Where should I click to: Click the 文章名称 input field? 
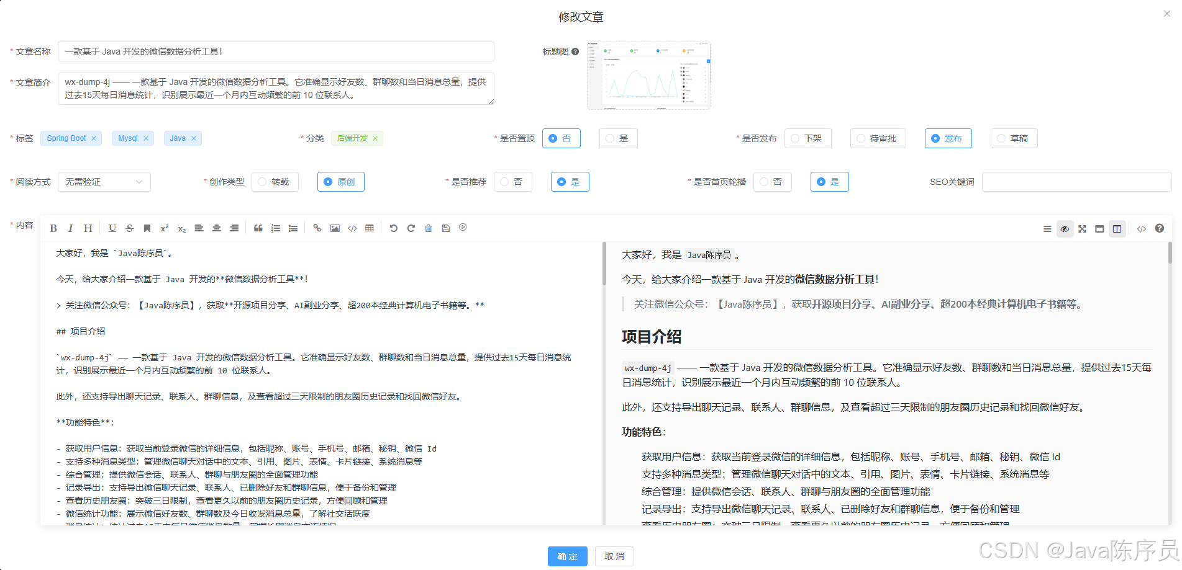pos(276,51)
